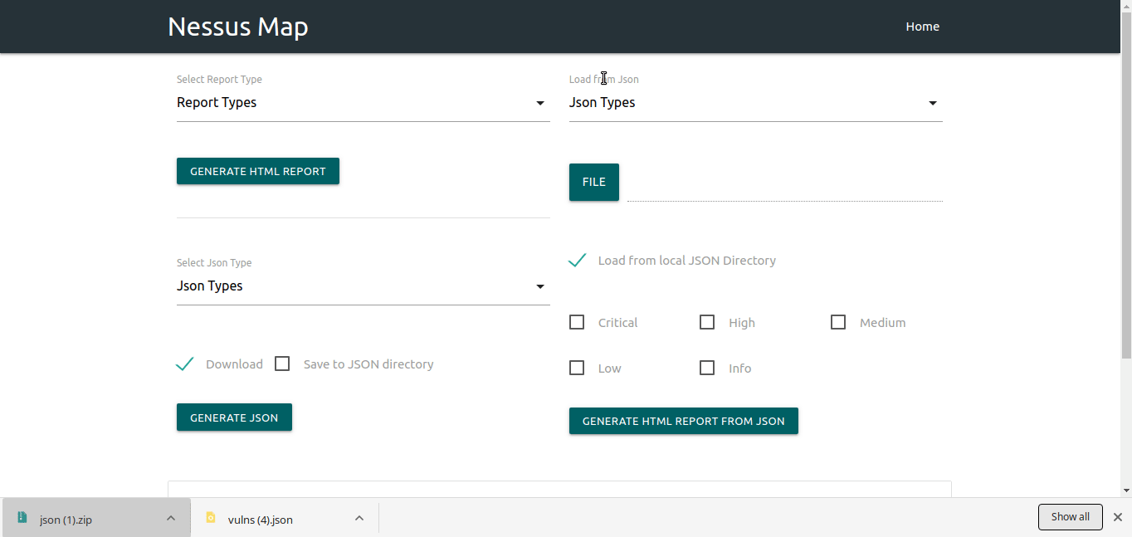Open the Report Types dropdown
This screenshot has width=1132, height=537.
tap(363, 103)
